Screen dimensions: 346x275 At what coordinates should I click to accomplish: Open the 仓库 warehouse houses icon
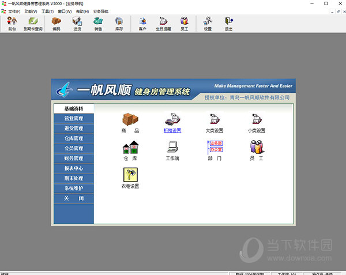pyautogui.click(x=130, y=147)
